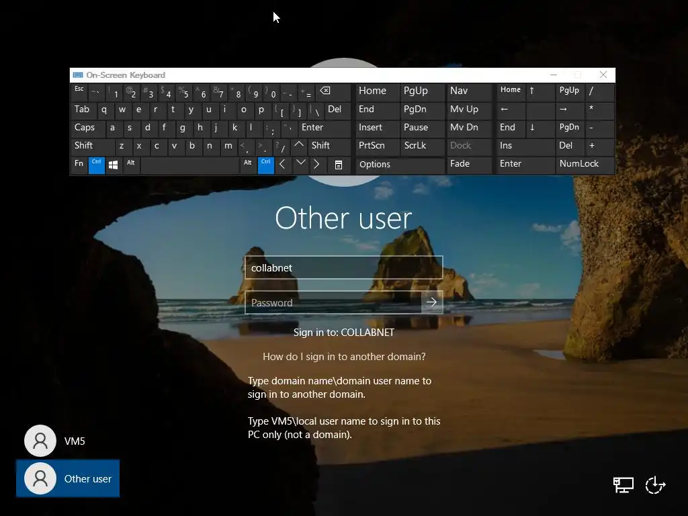Click the Home key in navigation block

click(378, 92)
